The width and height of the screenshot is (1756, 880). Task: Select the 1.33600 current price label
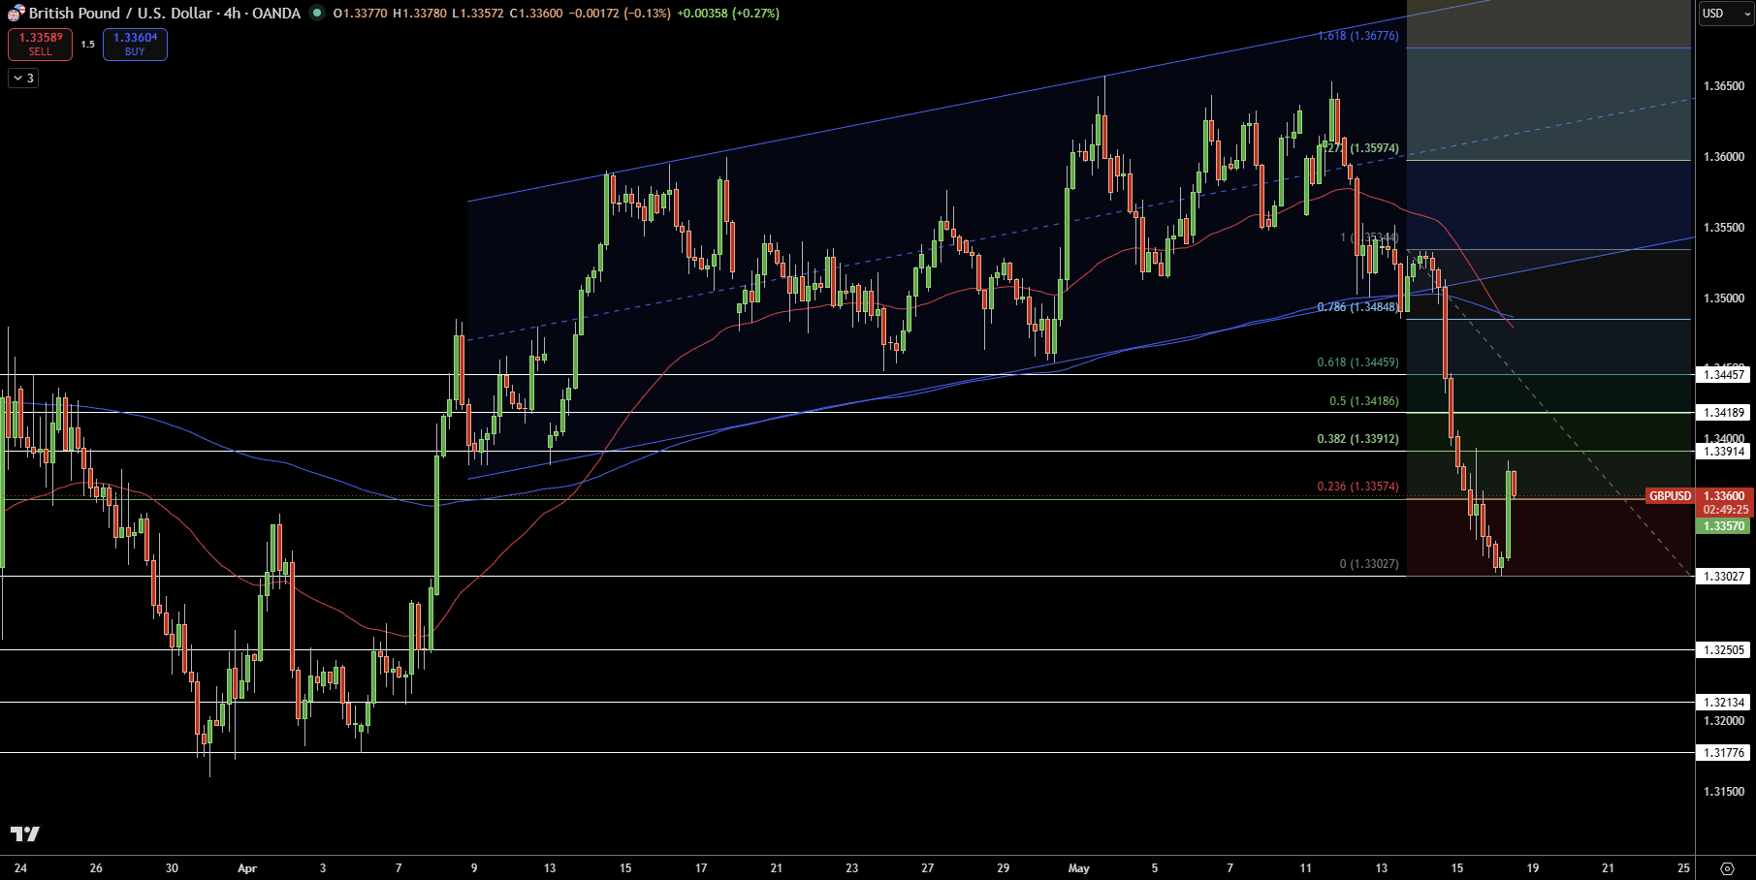pos(1724,496)
